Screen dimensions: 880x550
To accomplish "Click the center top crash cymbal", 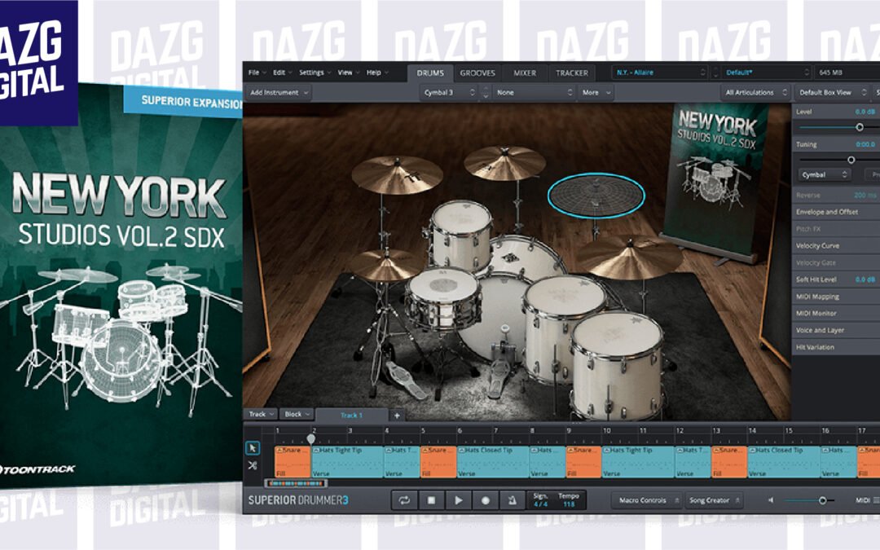I will point(504,163).
